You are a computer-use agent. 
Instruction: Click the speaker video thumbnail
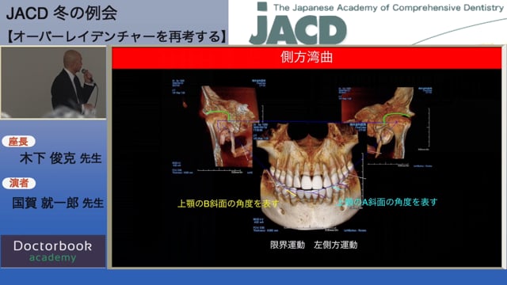tap(53, 82)
